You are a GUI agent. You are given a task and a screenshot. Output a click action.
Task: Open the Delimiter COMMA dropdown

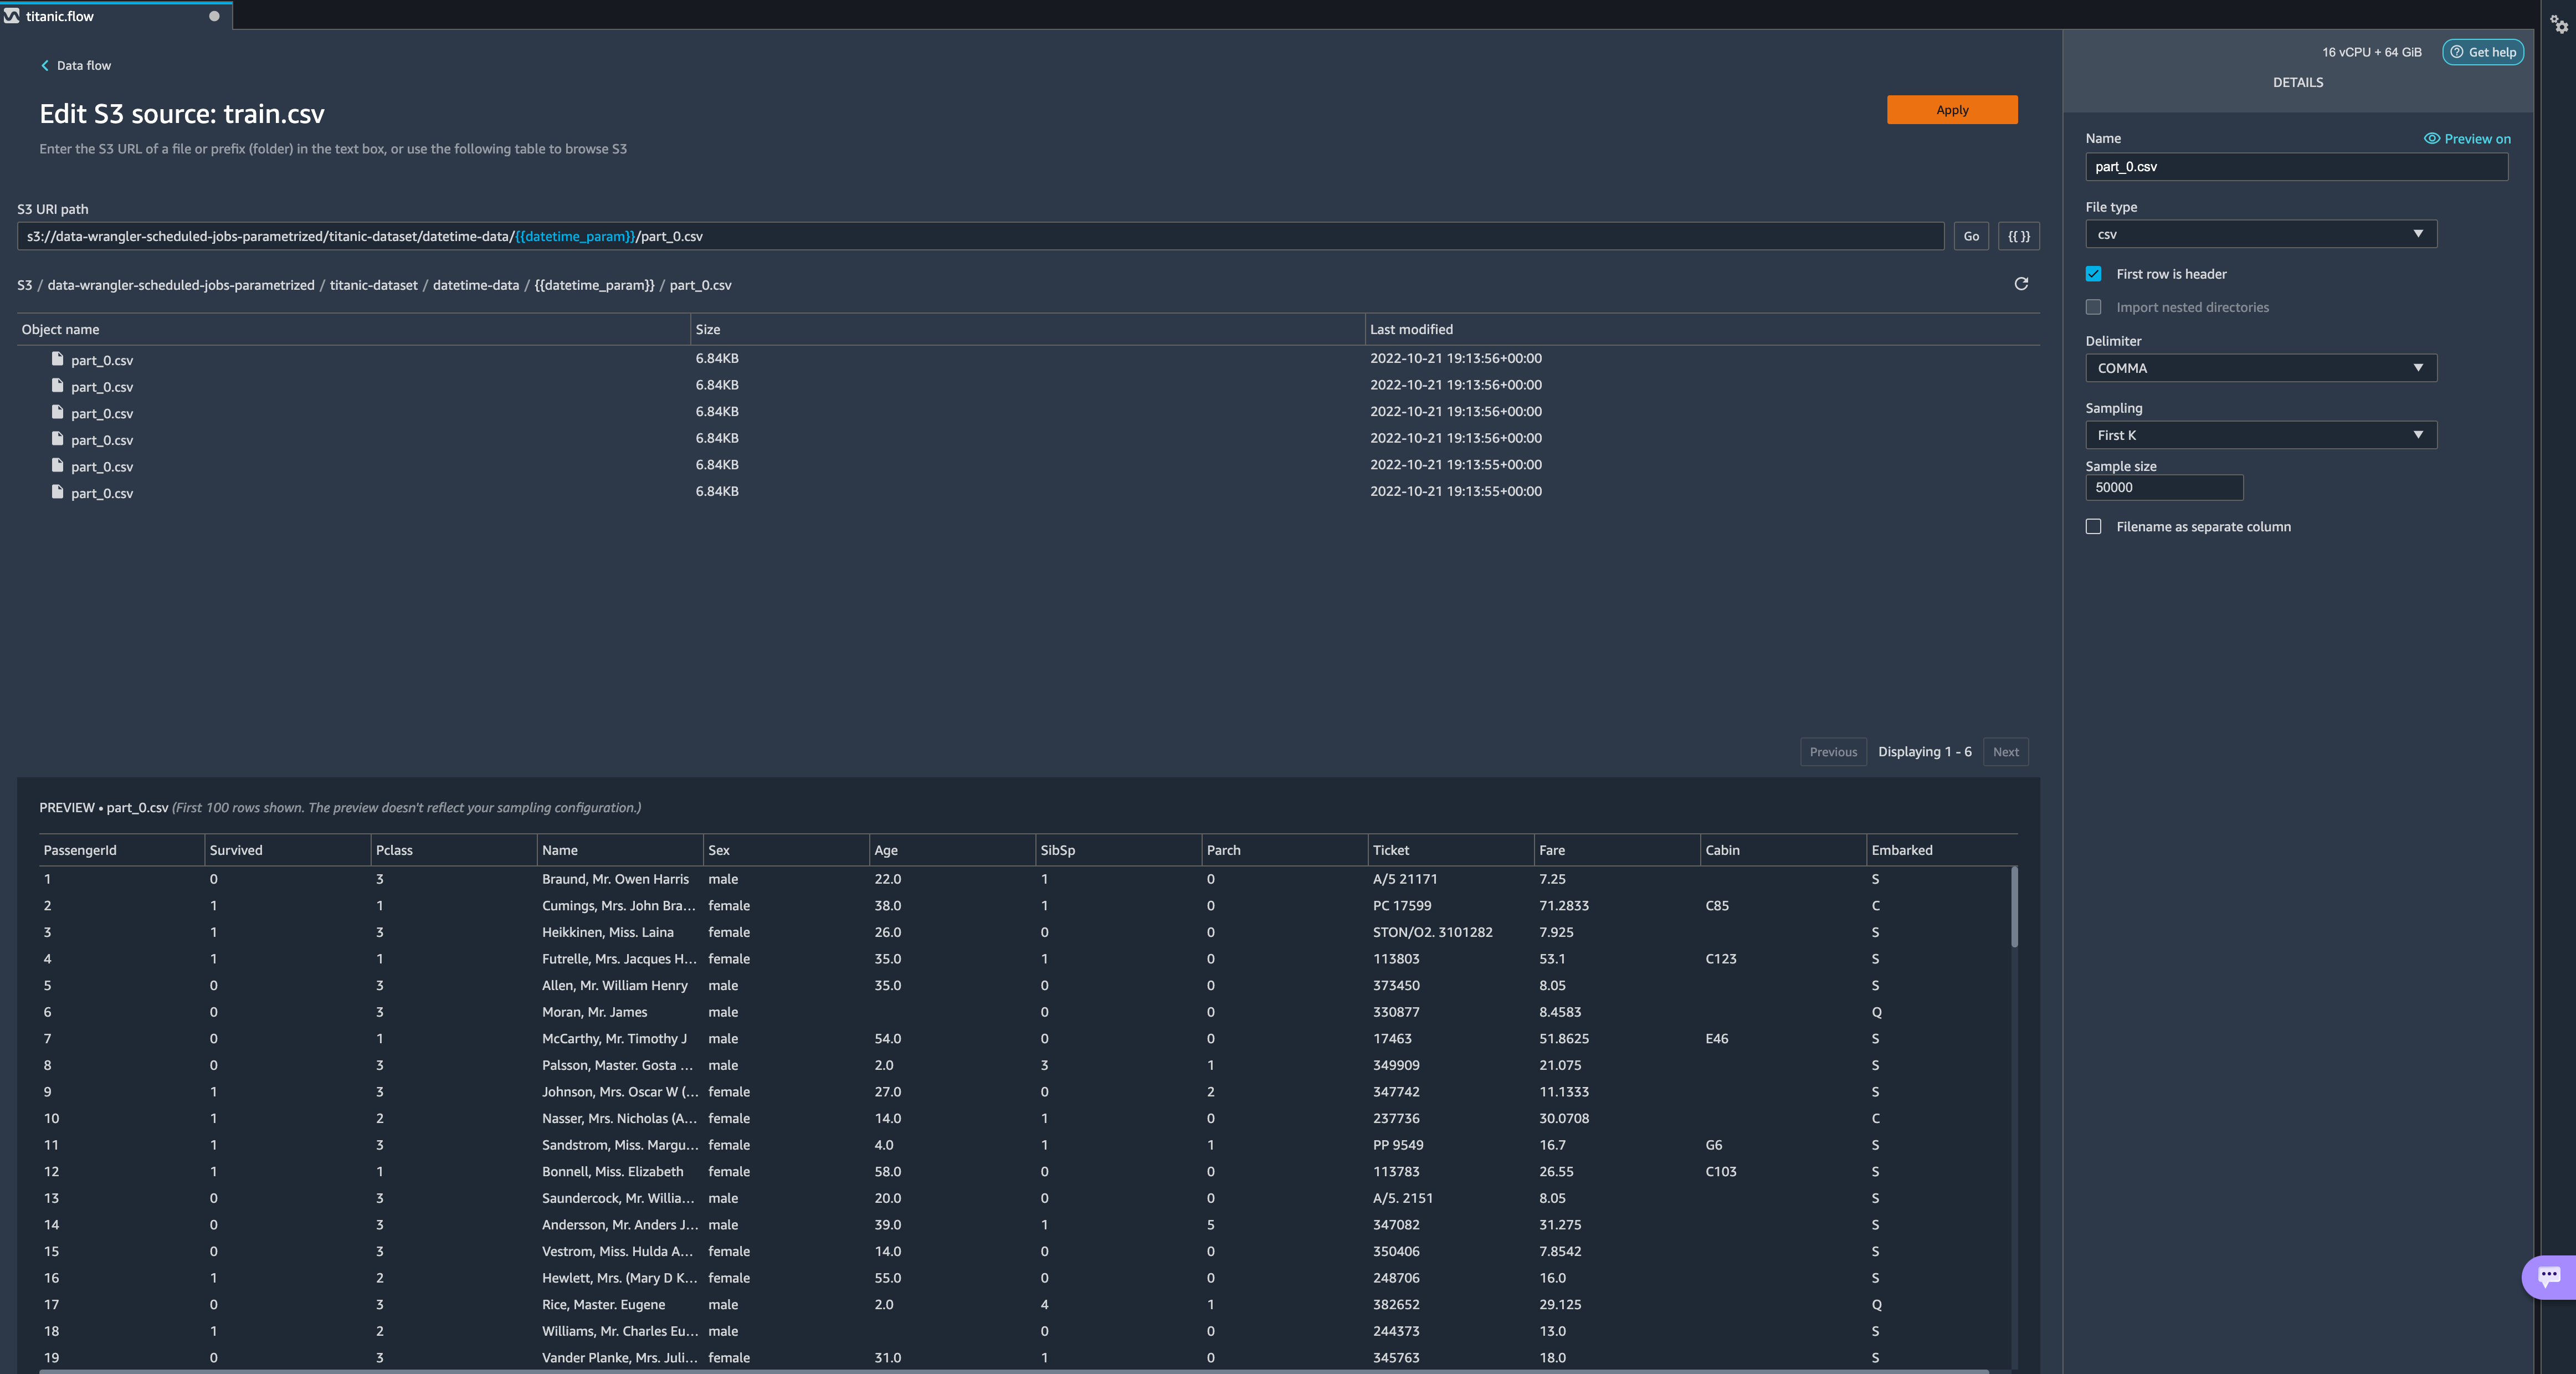click(x=2260, y=368)
